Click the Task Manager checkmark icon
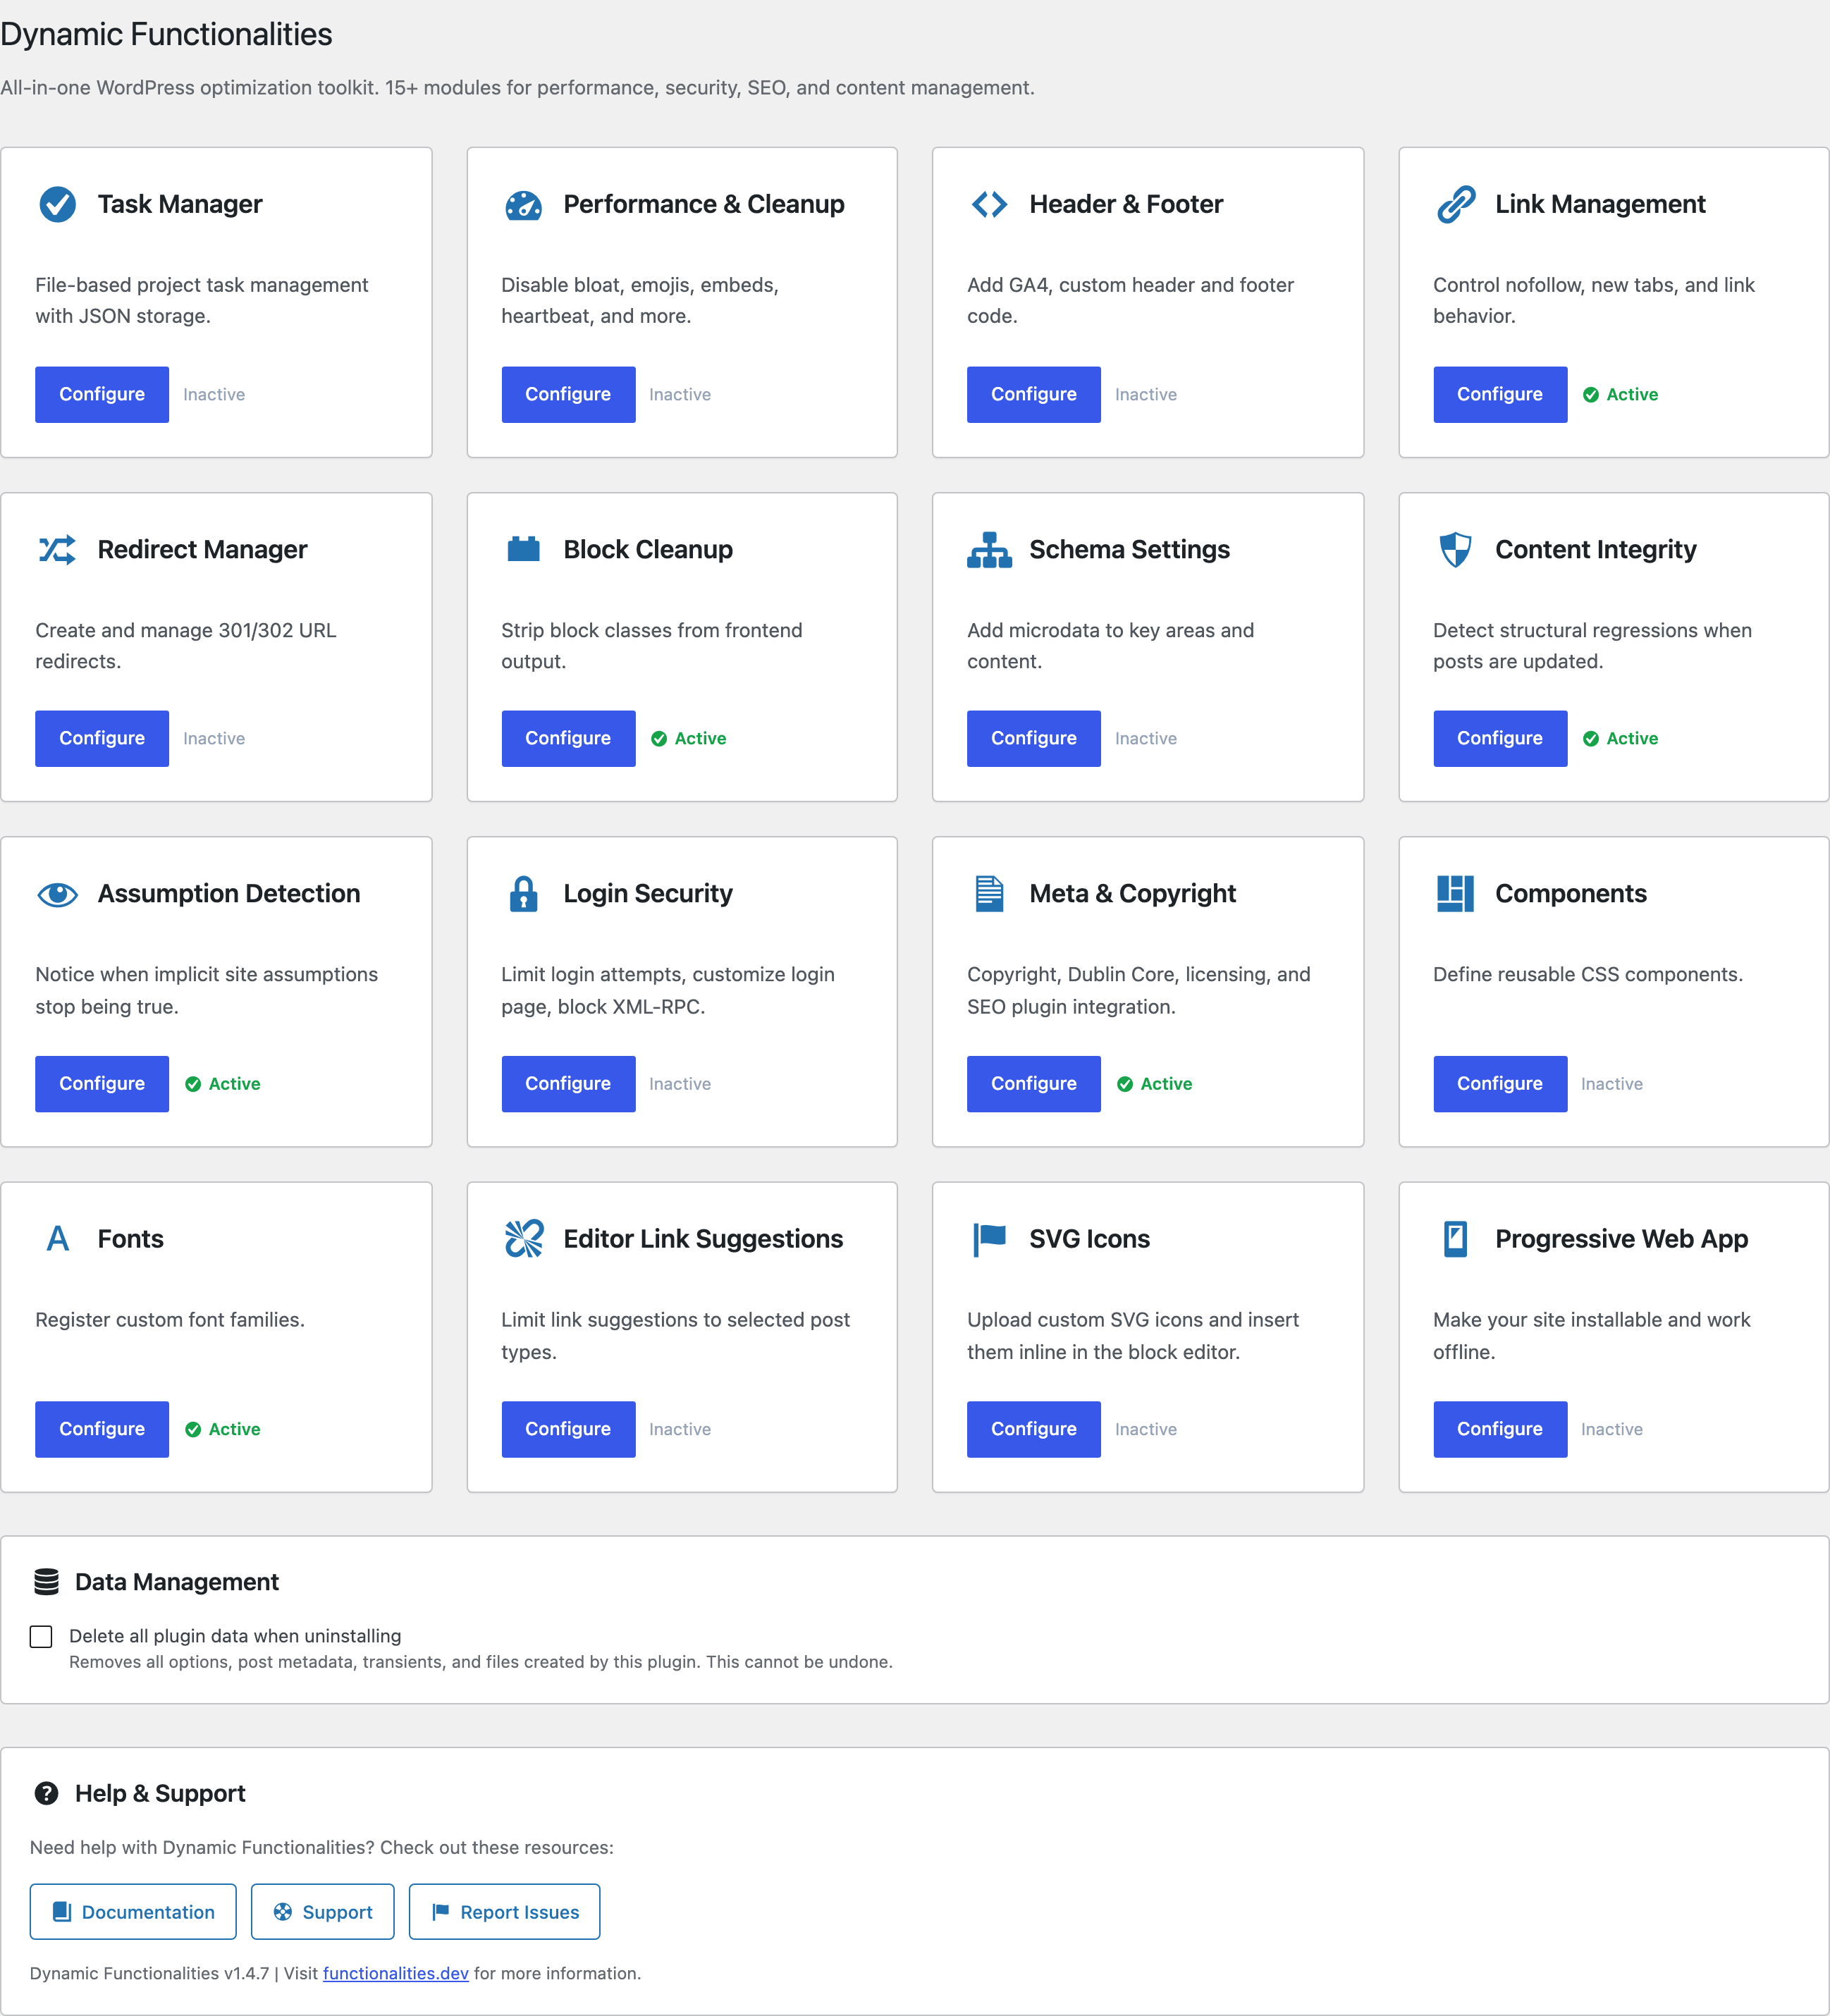The image size is (1830, 2016). [57, 204]
